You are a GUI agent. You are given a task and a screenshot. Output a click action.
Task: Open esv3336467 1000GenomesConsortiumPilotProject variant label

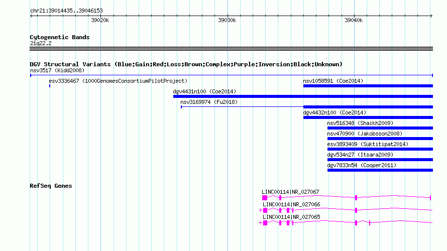coord(118,81)
